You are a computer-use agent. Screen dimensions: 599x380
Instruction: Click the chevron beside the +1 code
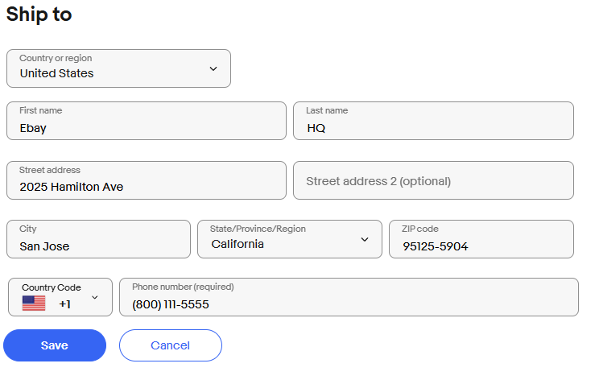(95, 297)
